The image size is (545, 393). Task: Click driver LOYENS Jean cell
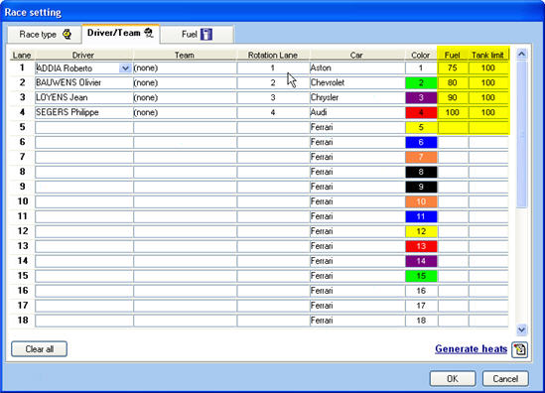(x=83, y=97)
